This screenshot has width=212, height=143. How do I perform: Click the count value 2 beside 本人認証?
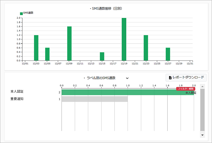[x=60, y=92]
